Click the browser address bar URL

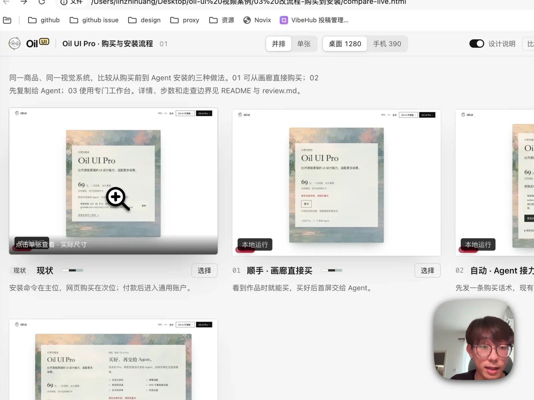click(x=249, y=2)
